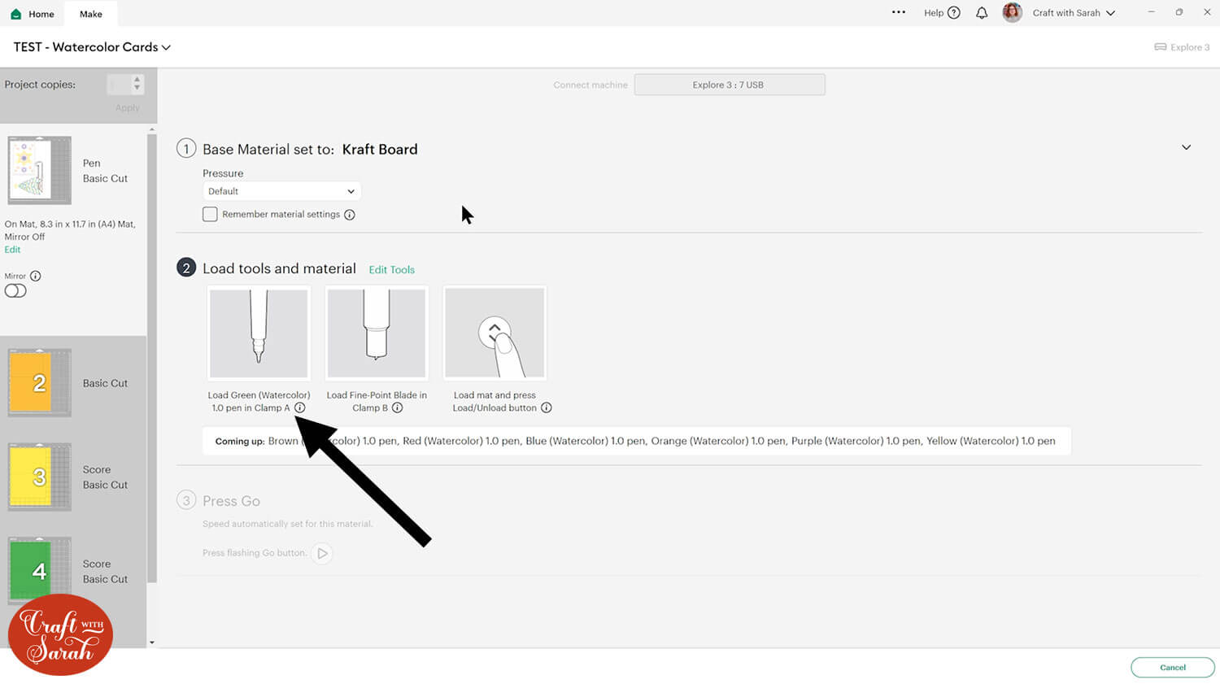1220x684 pixels.
Task: Open the Craft with Sarah account menu arrow
Action: pyautogui.click(x=1111, y=13)
